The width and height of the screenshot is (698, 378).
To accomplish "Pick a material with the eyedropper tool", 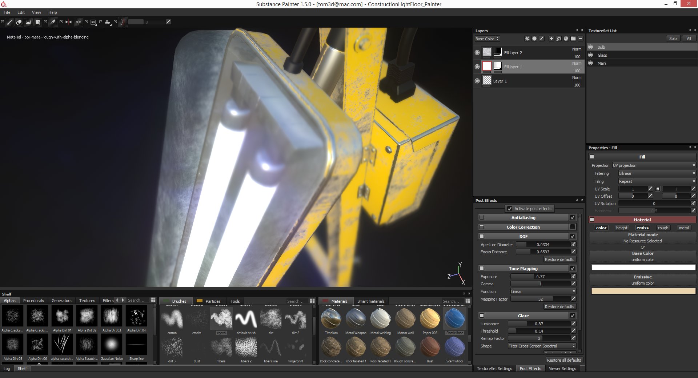I will tap(53, 22).
